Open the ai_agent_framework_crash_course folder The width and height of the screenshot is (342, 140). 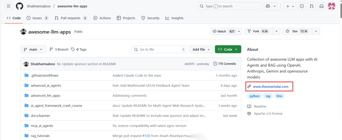point(56,105)
